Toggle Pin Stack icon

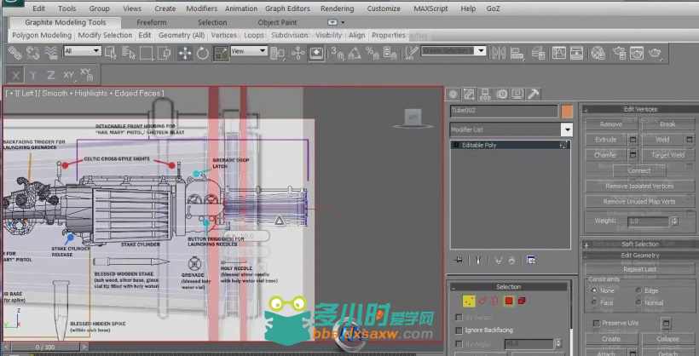[459, 261]
